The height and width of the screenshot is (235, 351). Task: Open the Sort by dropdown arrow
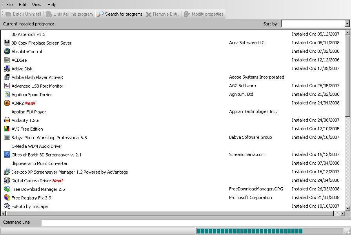(x=347, y=23)
